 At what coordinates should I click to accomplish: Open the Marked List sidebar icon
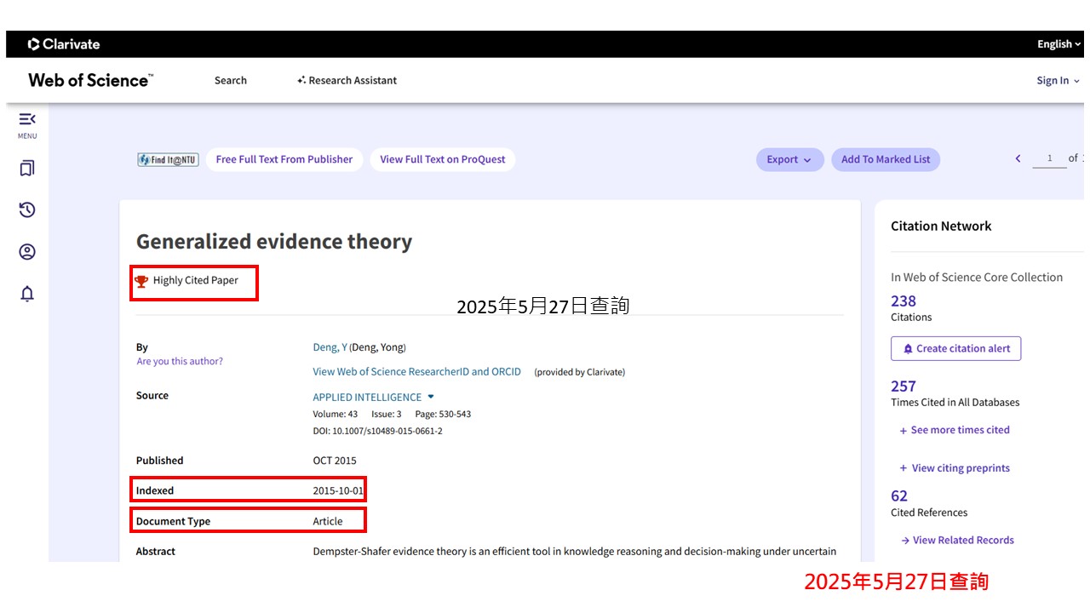coord(27,168)
